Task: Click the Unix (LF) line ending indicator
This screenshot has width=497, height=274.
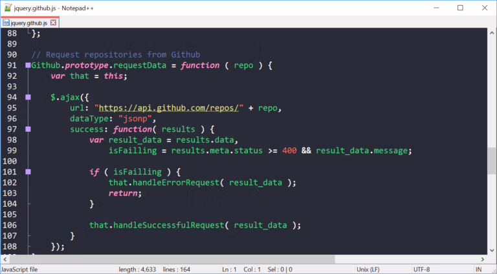Action: pyautogui.click(x=368, y=269)
